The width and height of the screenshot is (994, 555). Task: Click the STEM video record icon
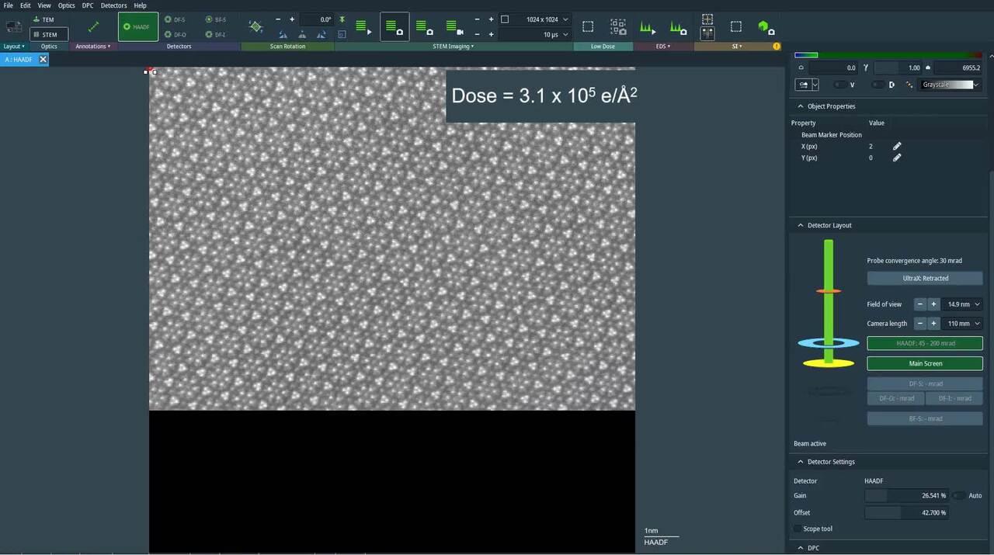(454, 27)
